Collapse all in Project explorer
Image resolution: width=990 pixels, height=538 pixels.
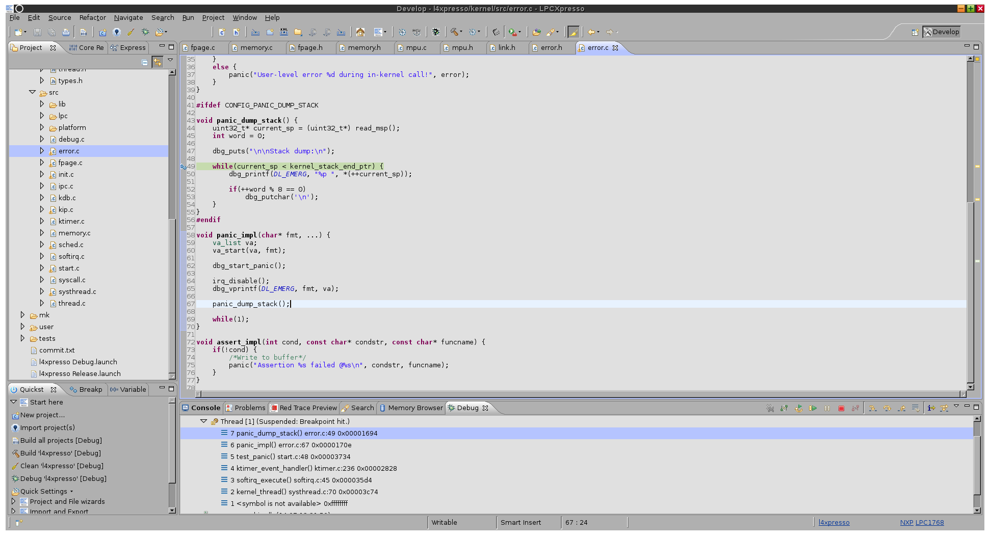pyautogui.click(x=145, y=62)
